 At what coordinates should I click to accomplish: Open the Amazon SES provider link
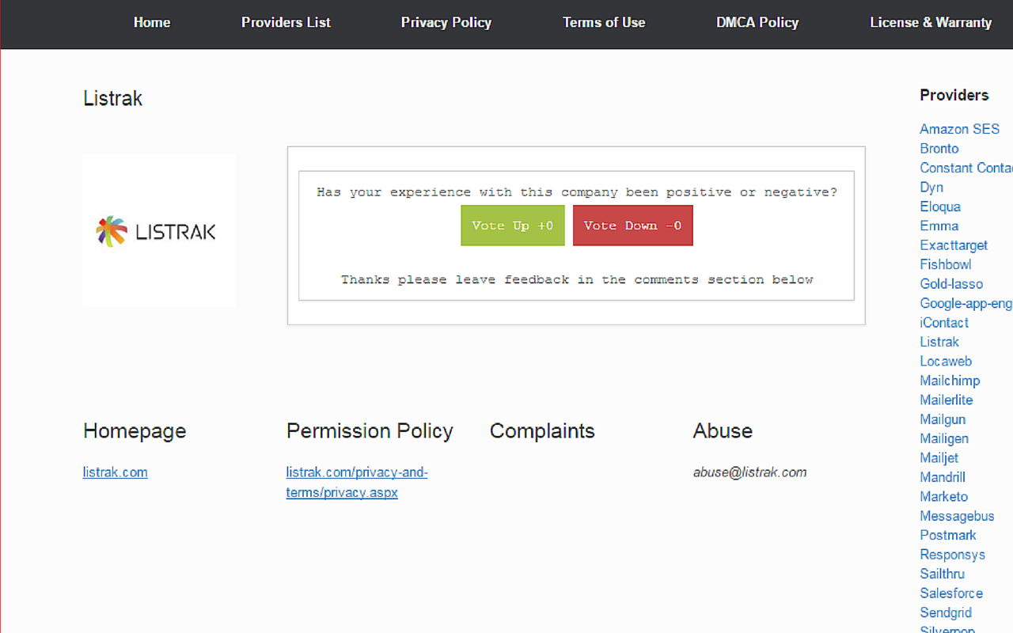click(x=959, y=129)
